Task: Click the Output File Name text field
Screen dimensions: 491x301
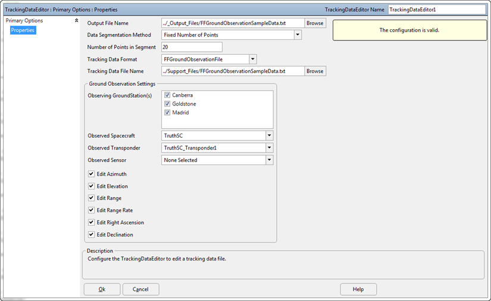Action: pos(233,23)
